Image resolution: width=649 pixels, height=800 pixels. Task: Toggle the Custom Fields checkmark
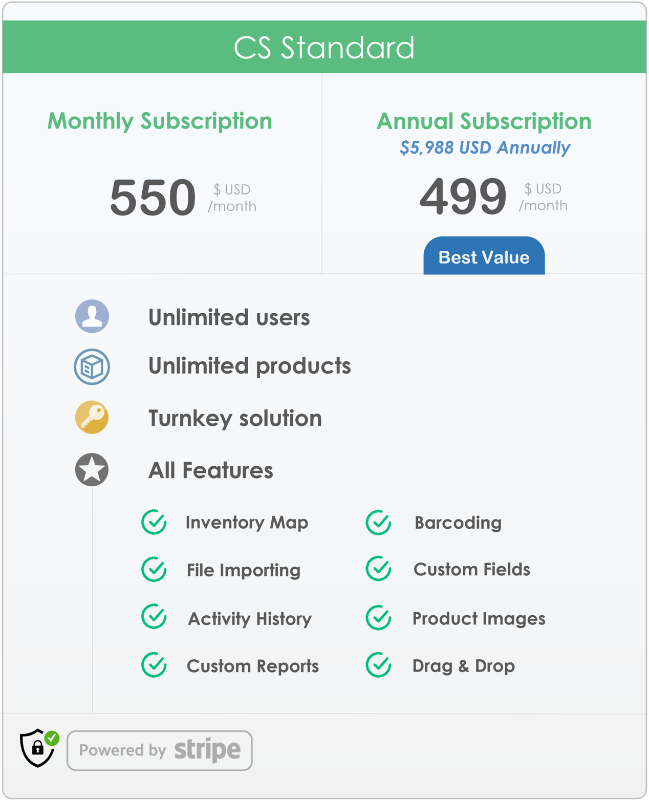pos(377,570)
